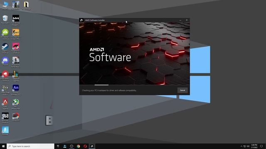Open Task View from the taskbar
266x149 pixels.
point(58,146)
